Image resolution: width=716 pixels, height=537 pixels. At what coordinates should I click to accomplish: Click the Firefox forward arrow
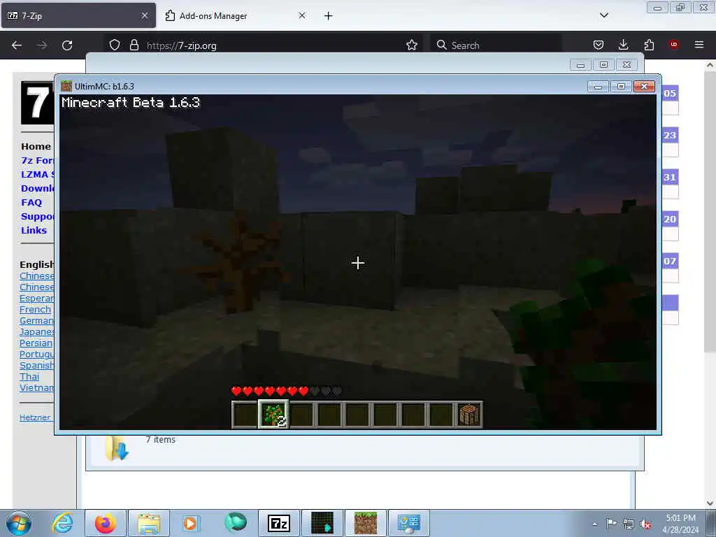(x=42, y=45)
